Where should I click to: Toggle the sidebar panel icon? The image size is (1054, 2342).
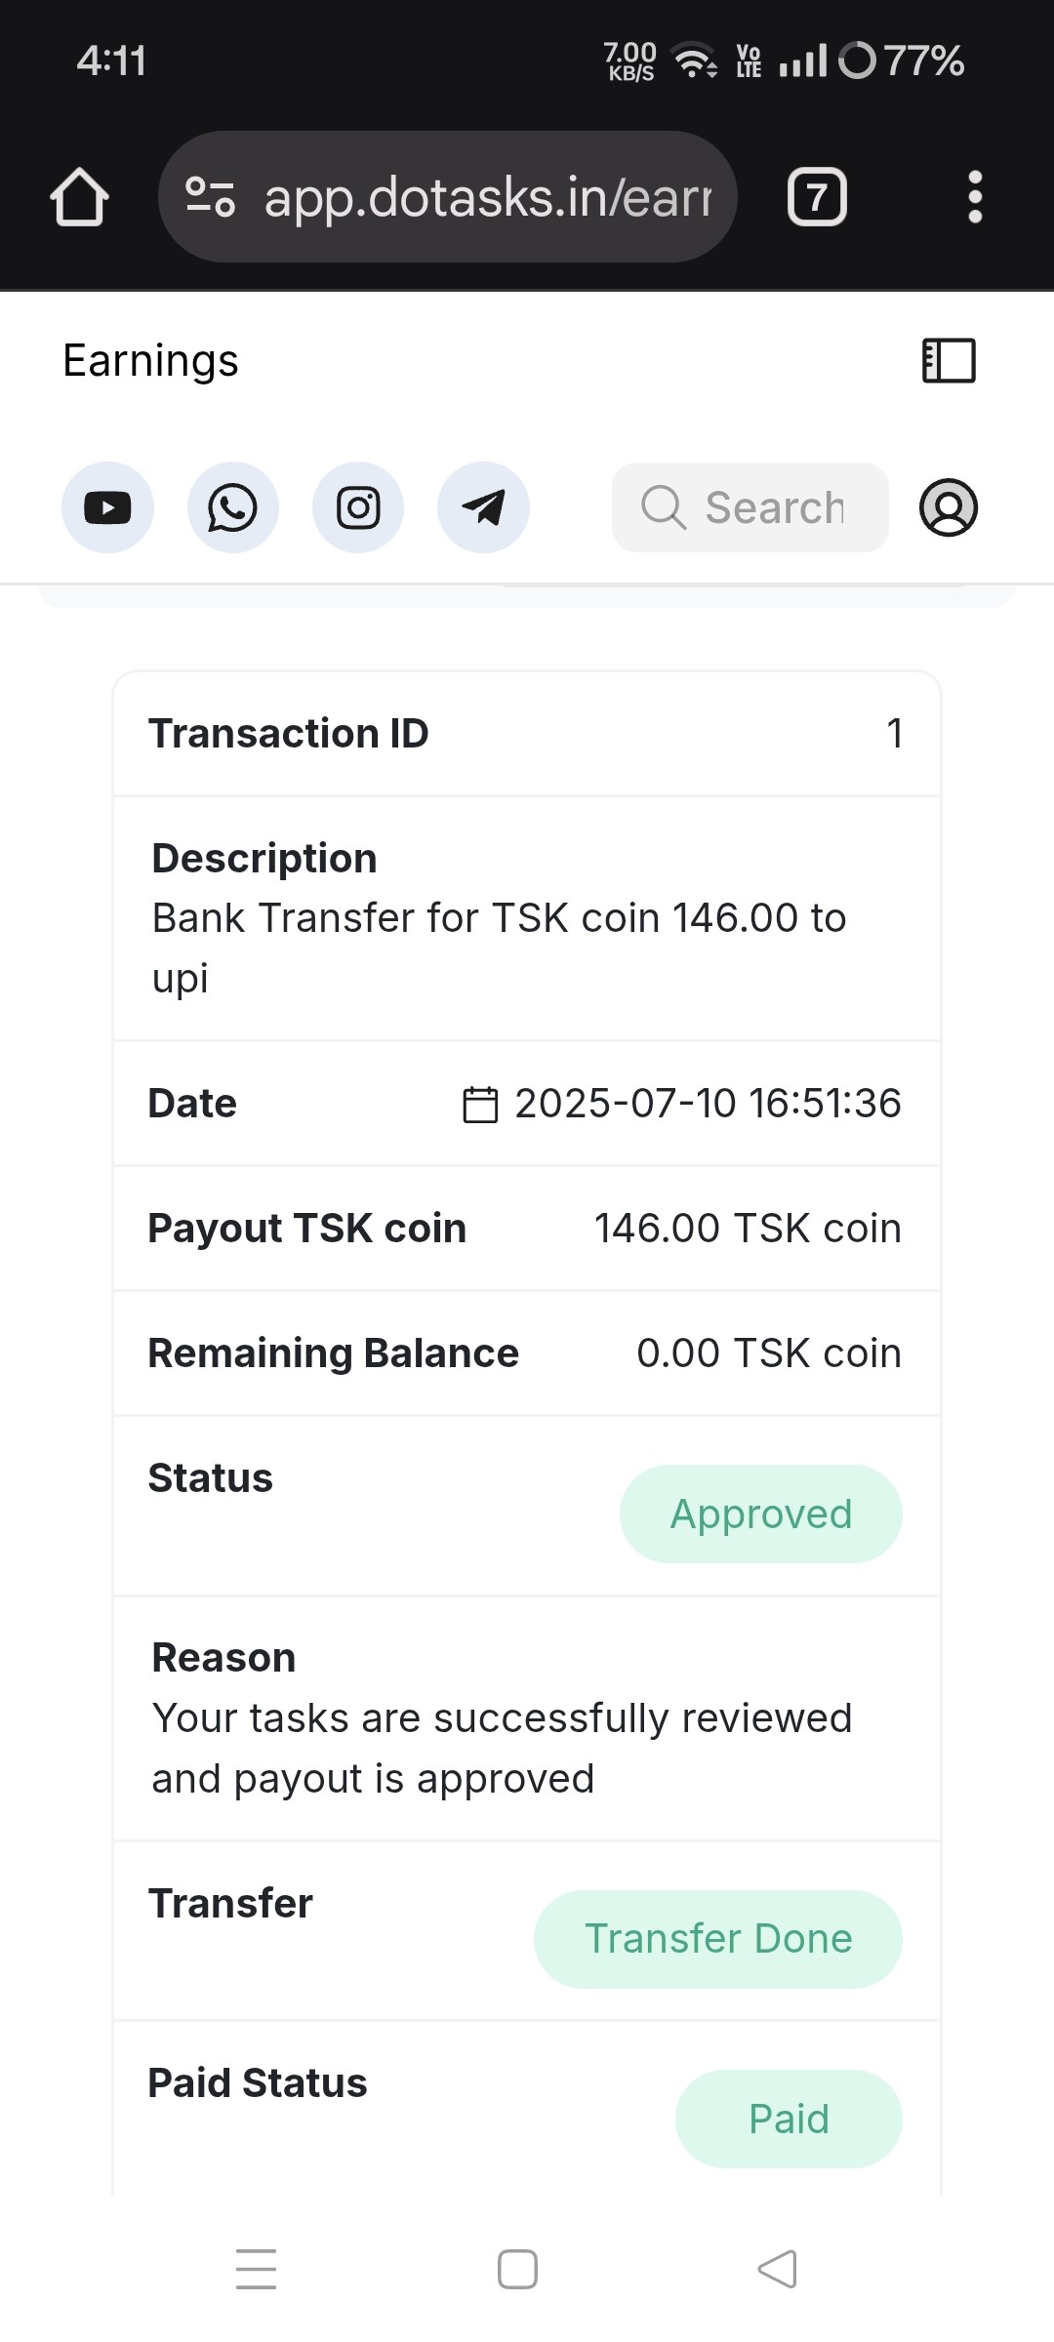949,361
